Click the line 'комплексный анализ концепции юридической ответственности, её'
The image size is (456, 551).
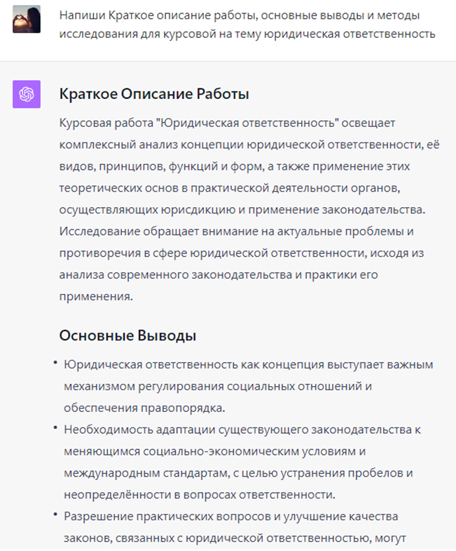click(249, 145)
